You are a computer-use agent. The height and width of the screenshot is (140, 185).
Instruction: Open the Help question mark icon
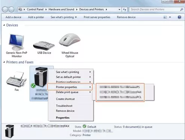point(179,17)
